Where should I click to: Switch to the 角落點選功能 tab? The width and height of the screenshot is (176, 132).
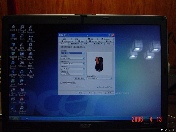[95, 42]
